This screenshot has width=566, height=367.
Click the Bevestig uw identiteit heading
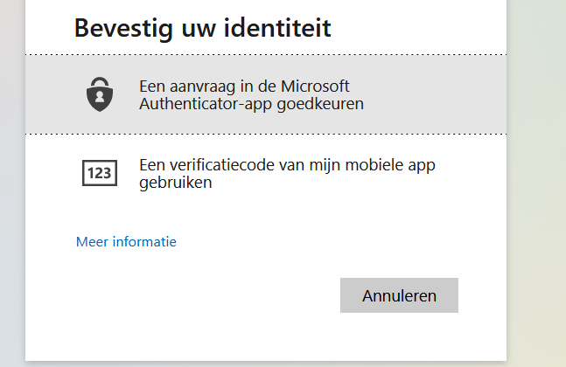(x=202, y=28)
